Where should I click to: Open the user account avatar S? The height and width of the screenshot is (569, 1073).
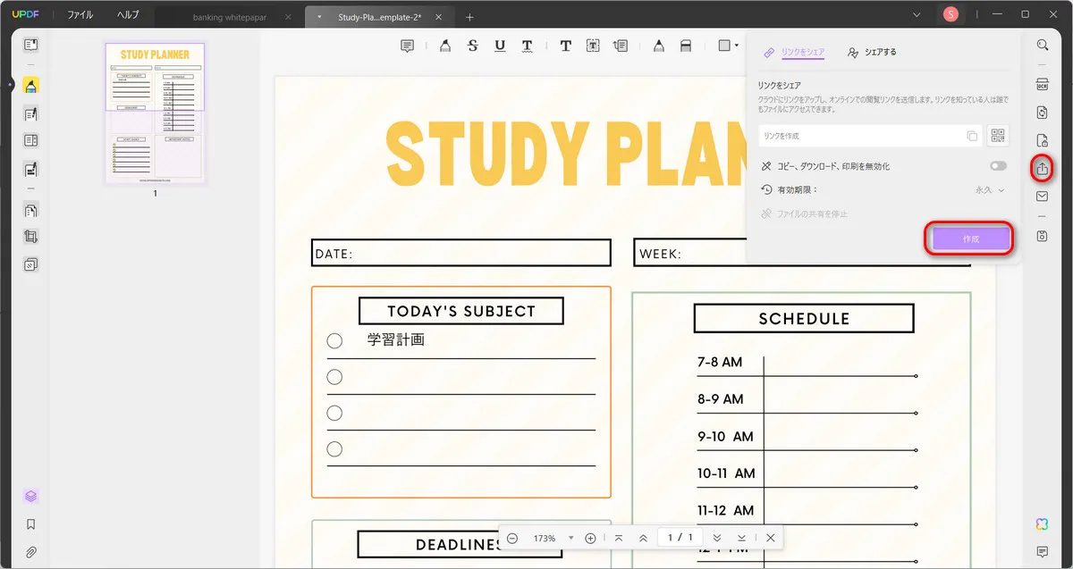click(951, 14)
